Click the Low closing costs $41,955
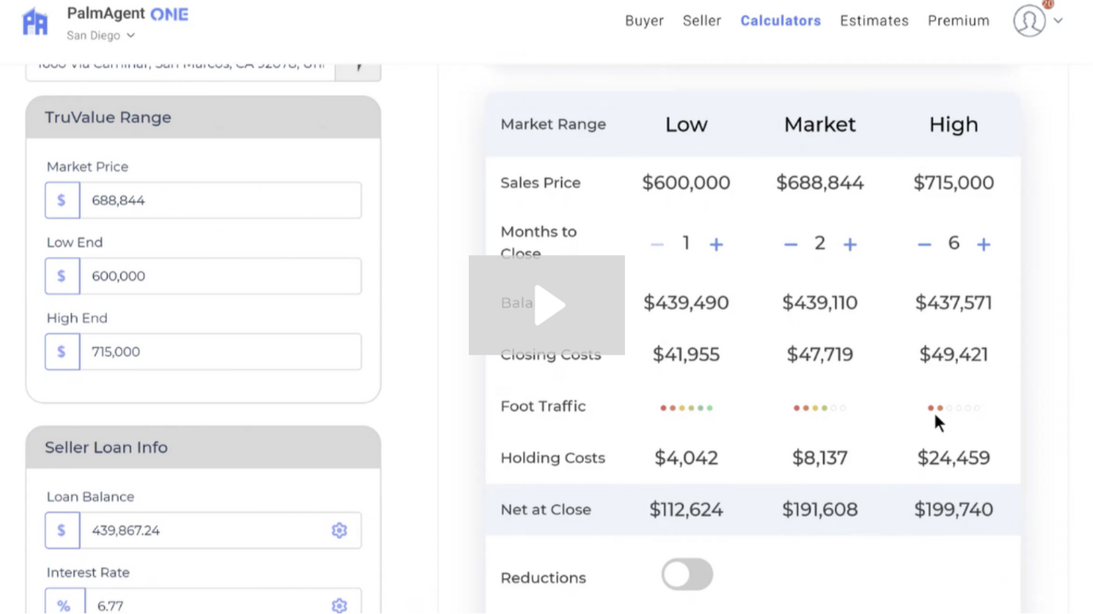 tap(687, 355)
